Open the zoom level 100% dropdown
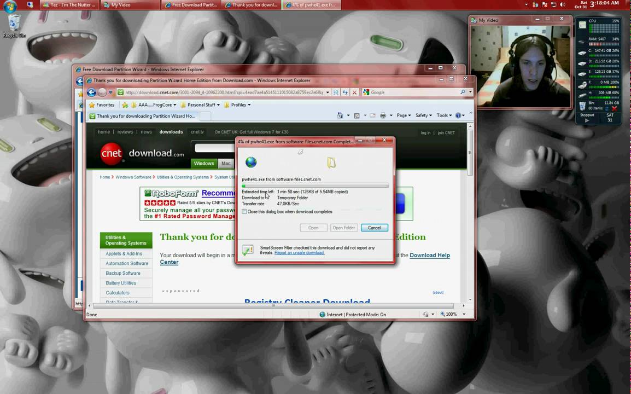 [x=464, y=314]
